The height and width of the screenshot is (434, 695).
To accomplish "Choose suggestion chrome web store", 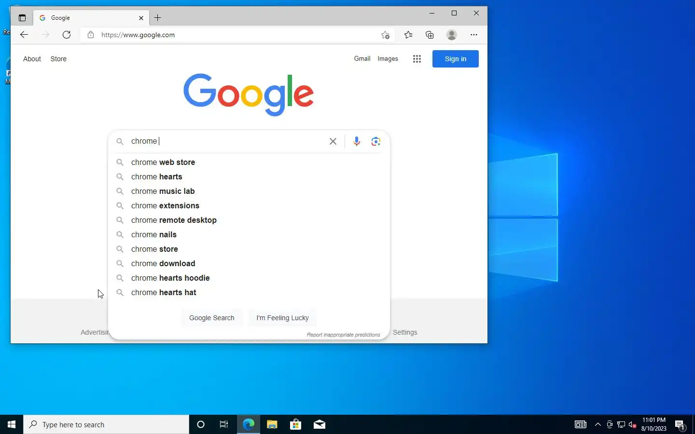I will point(249,162).
